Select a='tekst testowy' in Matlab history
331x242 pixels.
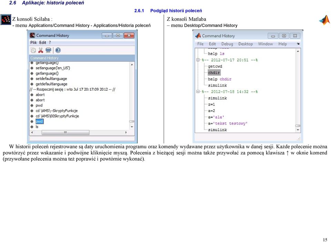(228, 123)
